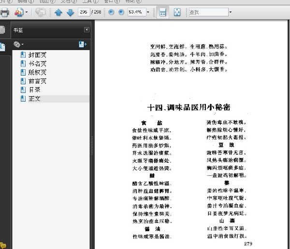290x249 pixels.
Task: Click the zoom percentage field showing 53.4%
Action: pyautogui.click(x=137, y=12)
